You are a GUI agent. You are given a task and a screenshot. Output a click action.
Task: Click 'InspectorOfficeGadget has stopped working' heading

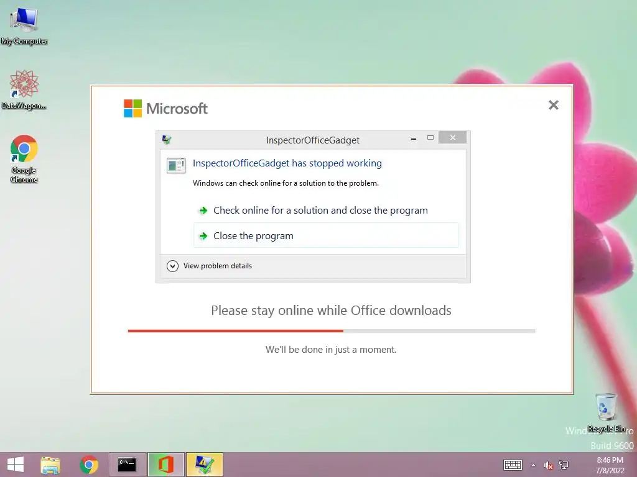click(287, 163)
